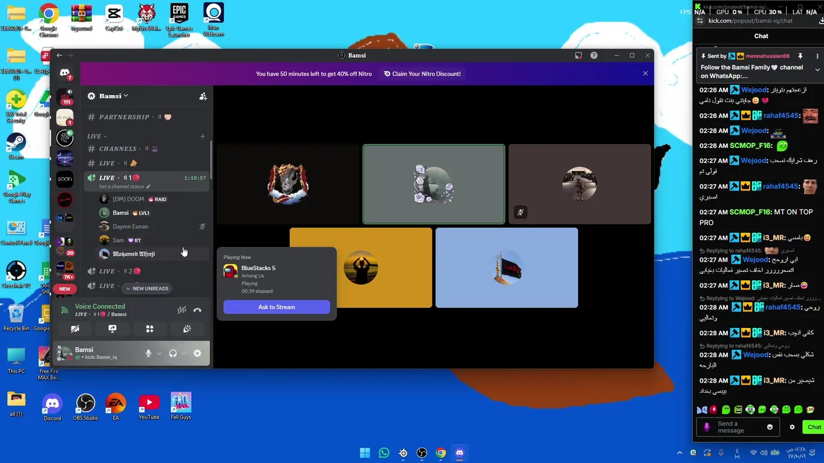Expand headphone output options arrow
This screenshot has width=824, height=463.
tap(183, 353)
